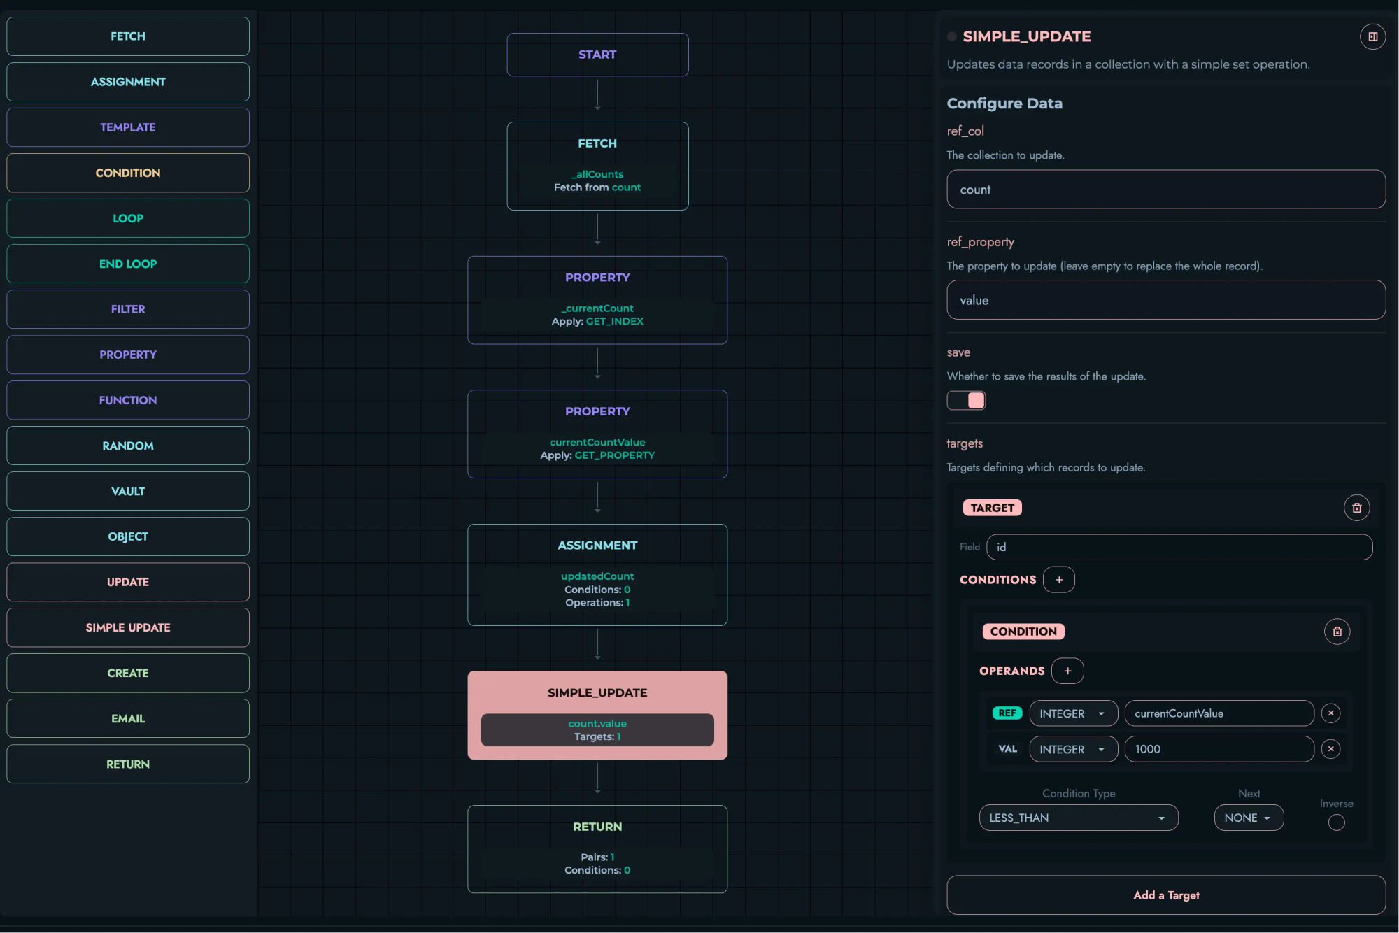Viewport: 1399px width, 933px height.
Task: Click the VAL badge on the second operand
Action: pyautogui.click(x=1007, y=748)
